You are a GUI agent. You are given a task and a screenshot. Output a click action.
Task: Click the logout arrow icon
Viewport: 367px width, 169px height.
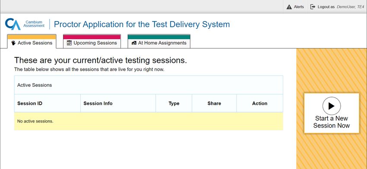point(313,7)
